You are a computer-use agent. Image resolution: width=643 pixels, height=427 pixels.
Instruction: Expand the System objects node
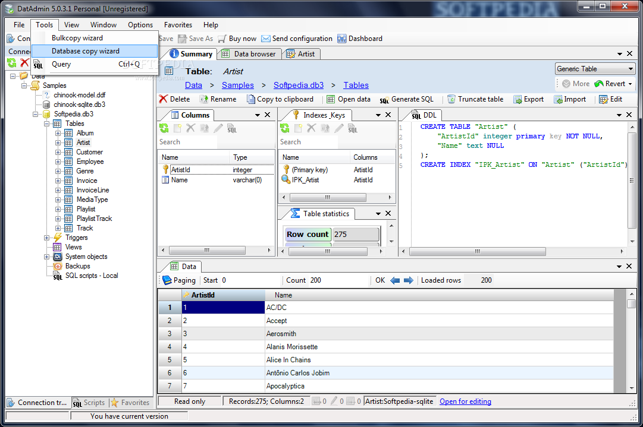[47, 257]
